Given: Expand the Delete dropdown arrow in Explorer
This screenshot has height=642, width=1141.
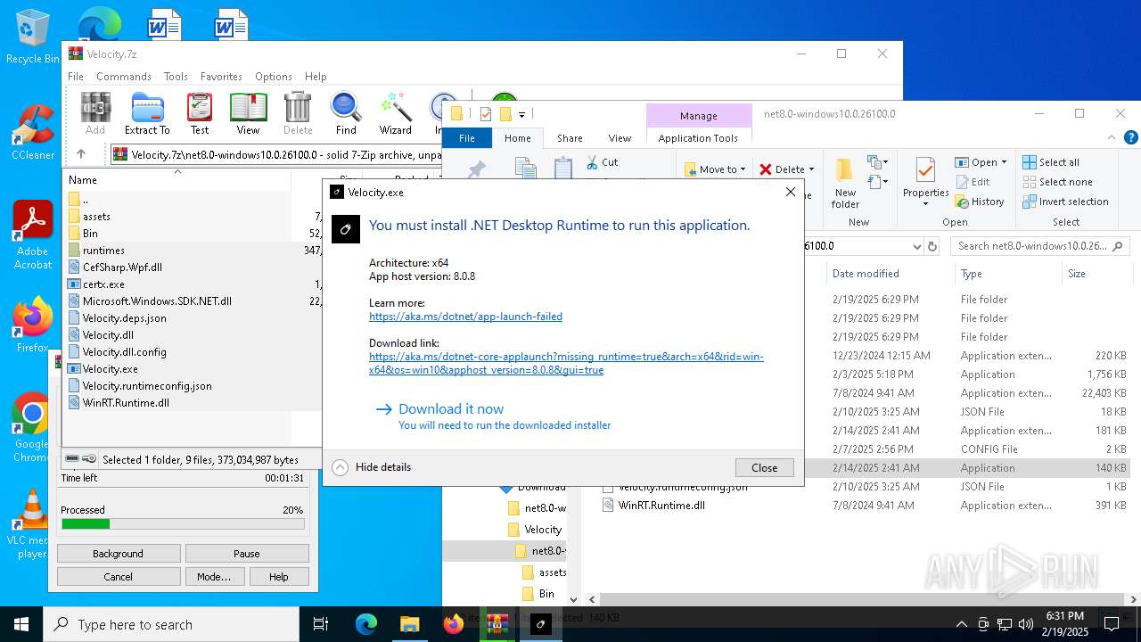Looking at the screenshot, I should [811, 169].
